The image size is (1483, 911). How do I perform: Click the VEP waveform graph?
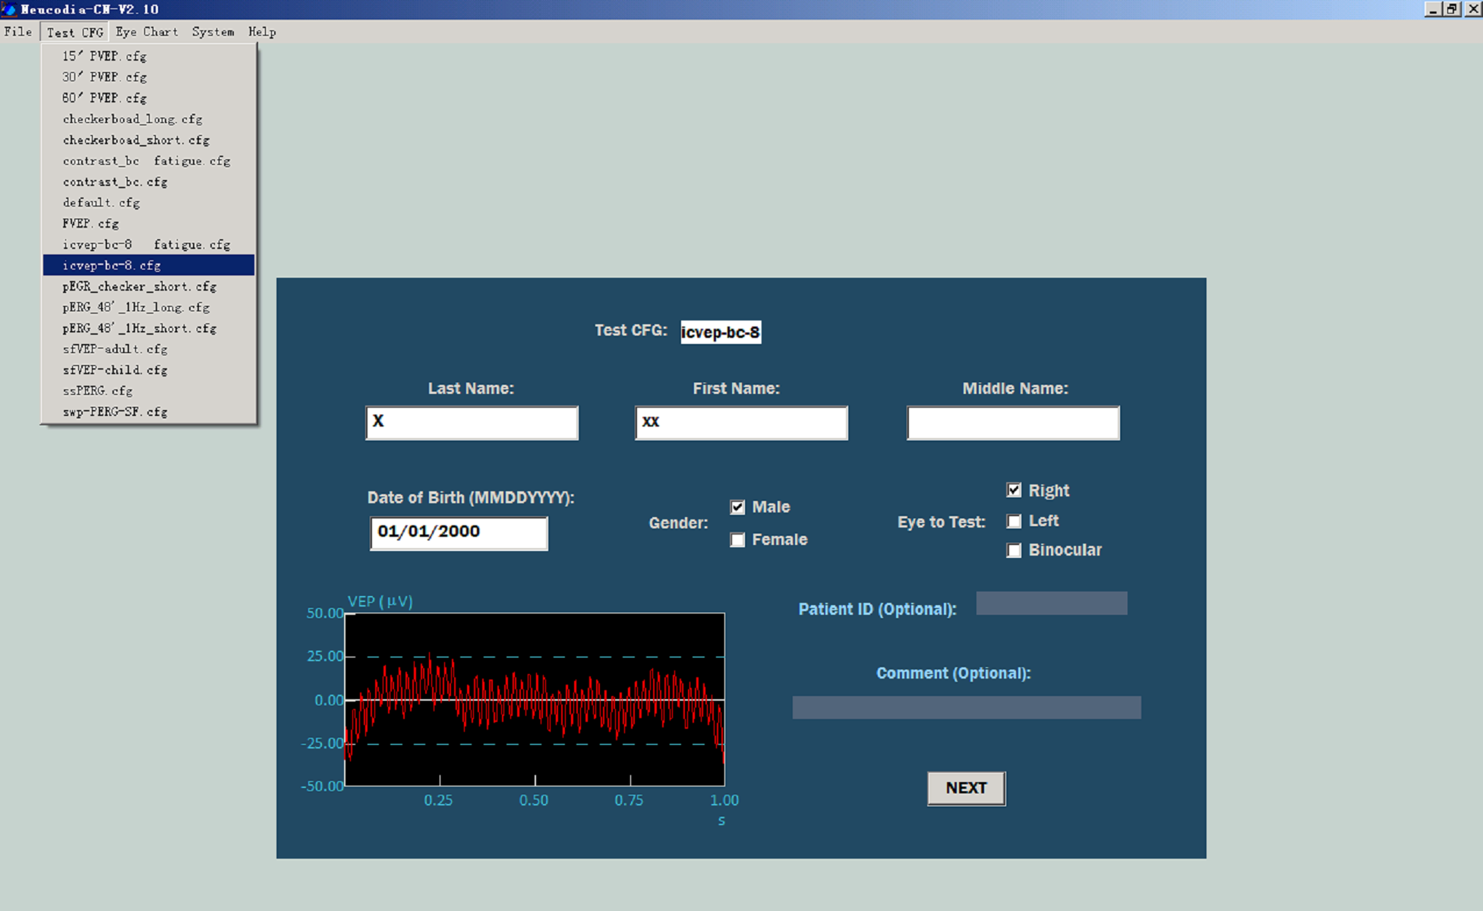[535, 699]
